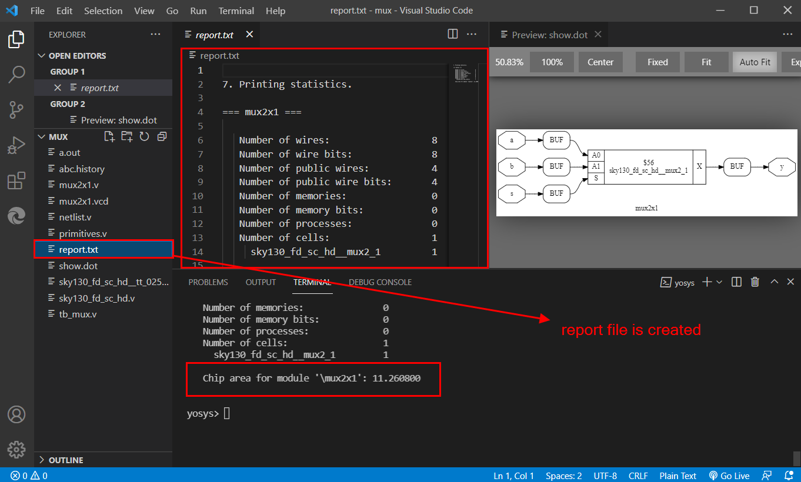Click the Center button in preview toolbar

[600, 62]
